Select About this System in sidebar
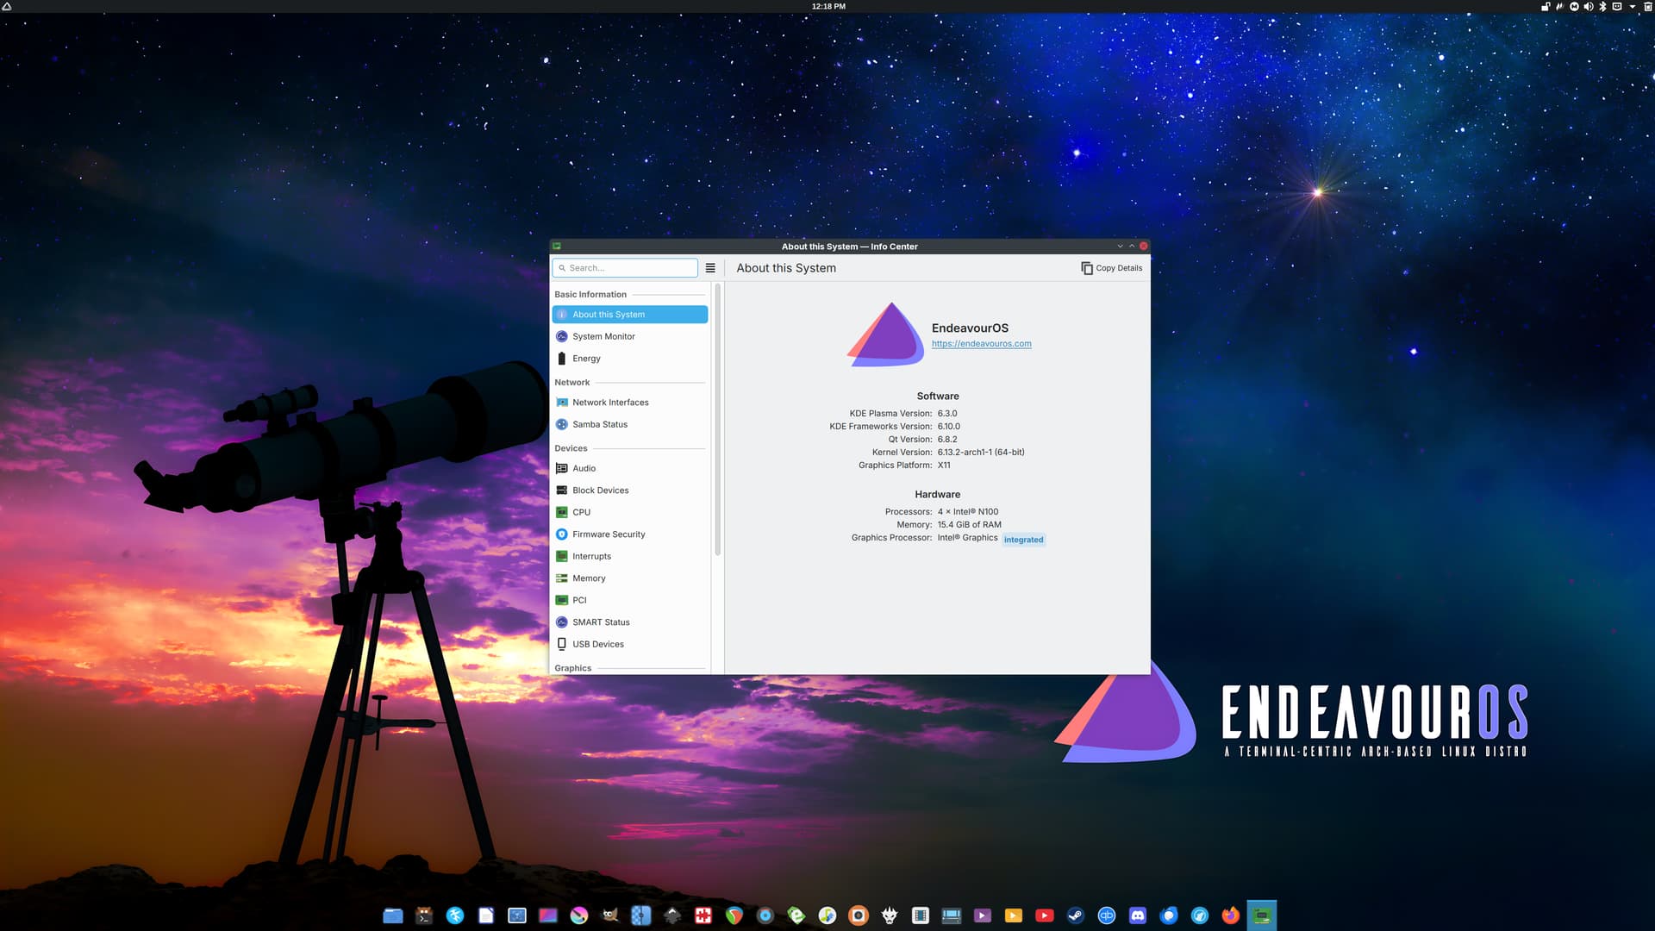Screen dimensions: 1655x931 click(x=629, y=315)
